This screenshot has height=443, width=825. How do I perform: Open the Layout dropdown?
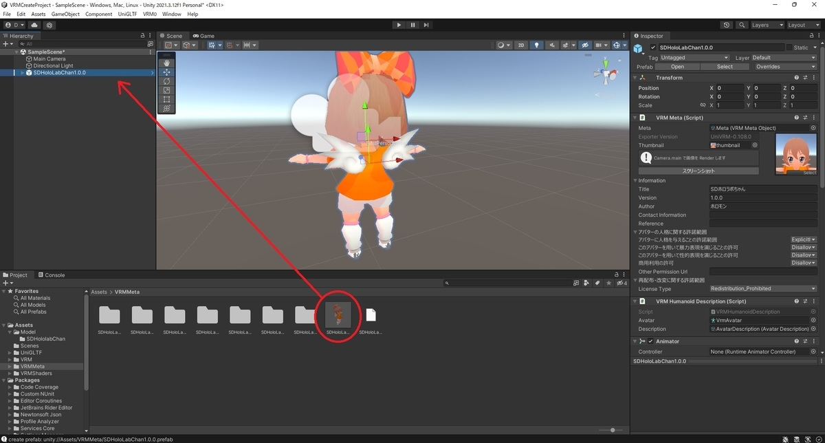(804, 25)
